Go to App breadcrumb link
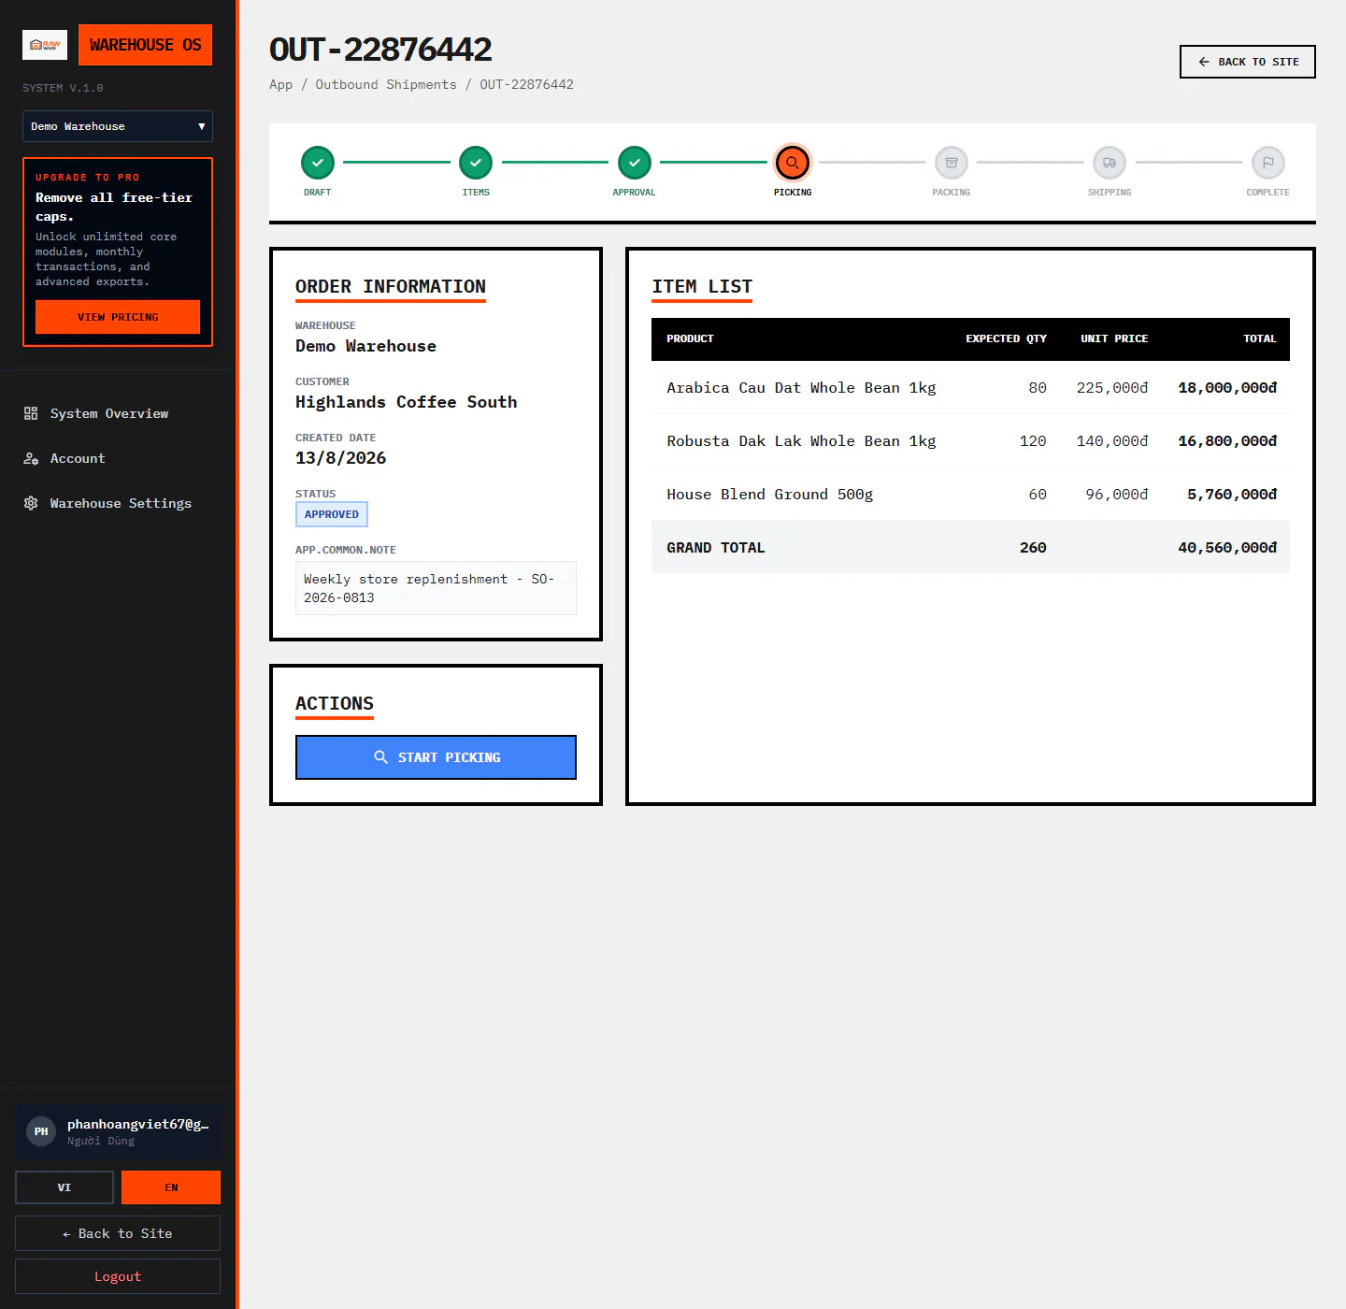Image resolution: width=1346 pixels, height=1309 pixels. pos(281,84)
